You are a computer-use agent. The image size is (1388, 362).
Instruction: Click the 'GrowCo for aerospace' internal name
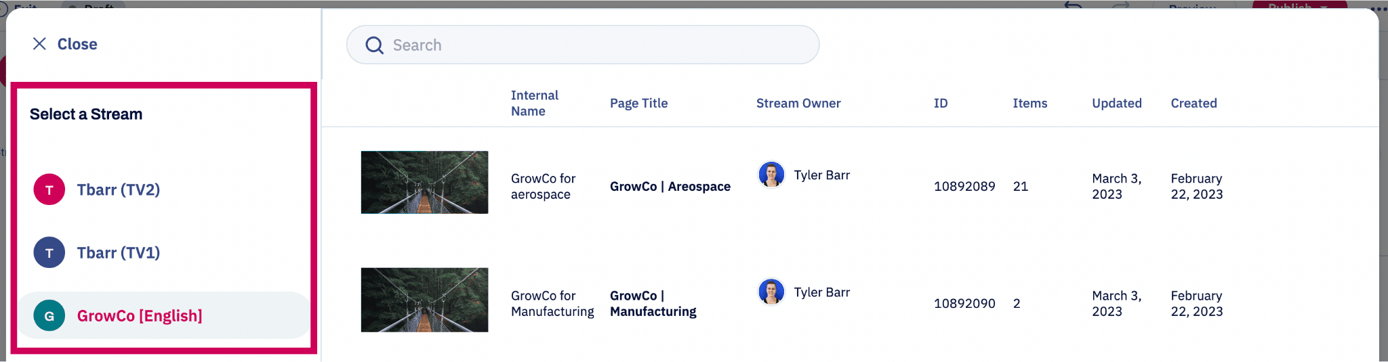click(x=543, y=186)
